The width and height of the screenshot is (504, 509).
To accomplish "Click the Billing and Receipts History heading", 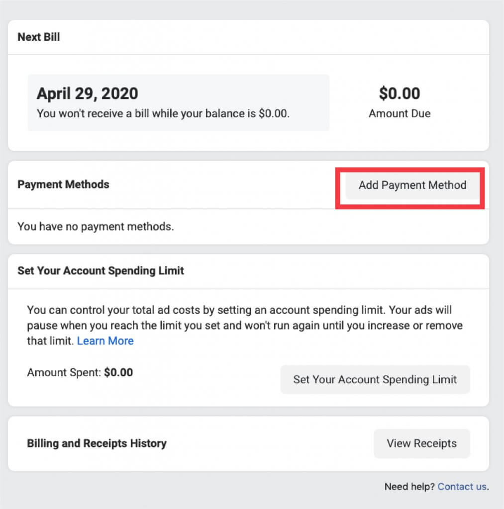I will click(97, 443).
